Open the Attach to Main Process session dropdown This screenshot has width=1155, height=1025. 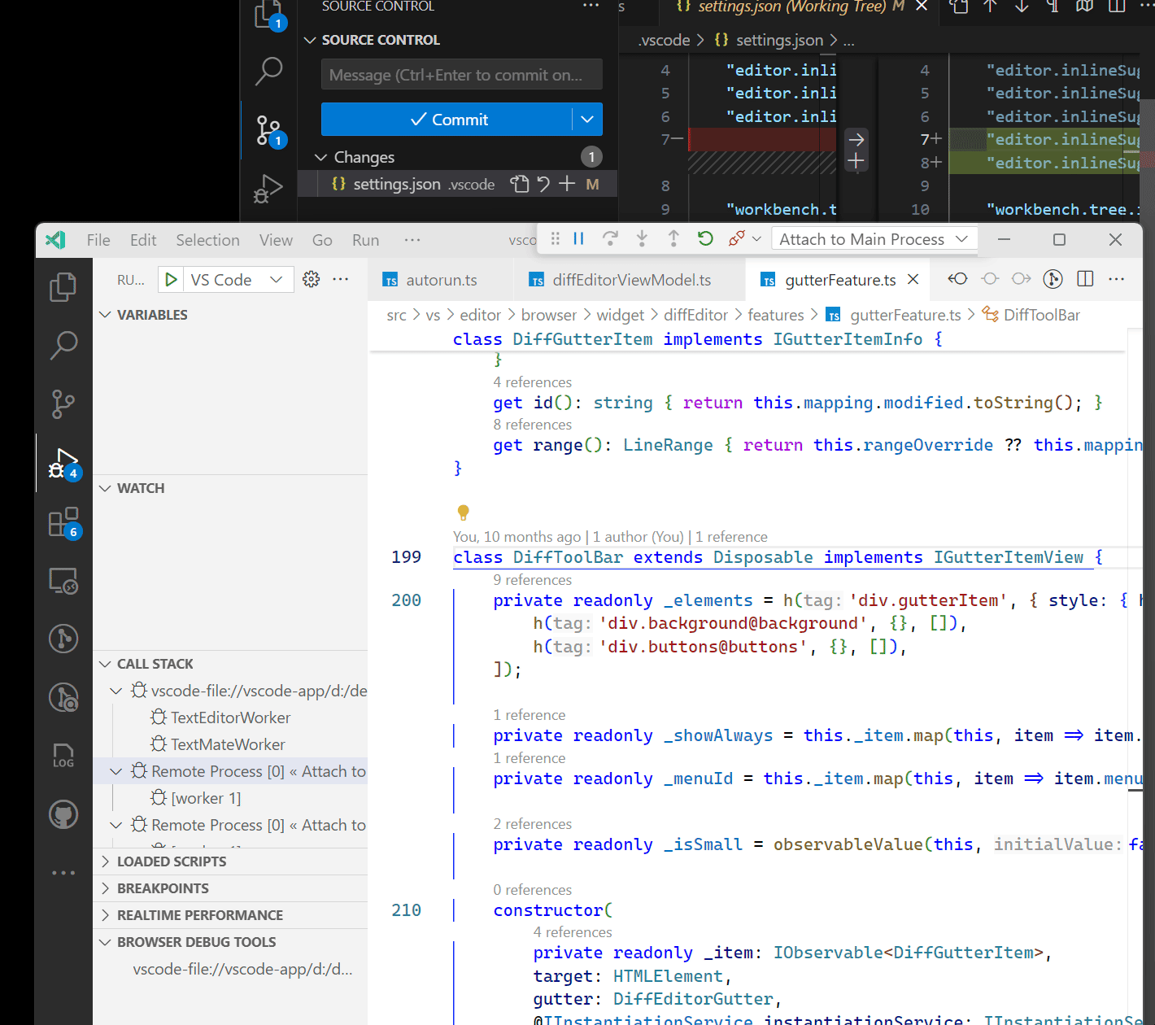874,239
